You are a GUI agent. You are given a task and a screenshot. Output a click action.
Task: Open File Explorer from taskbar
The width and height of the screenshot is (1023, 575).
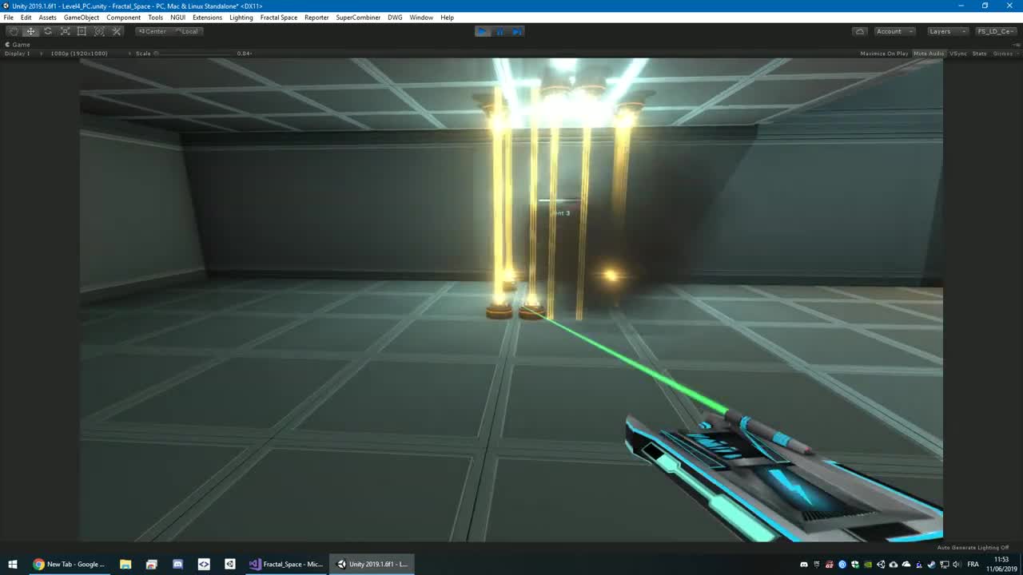(x=125, y=564)
